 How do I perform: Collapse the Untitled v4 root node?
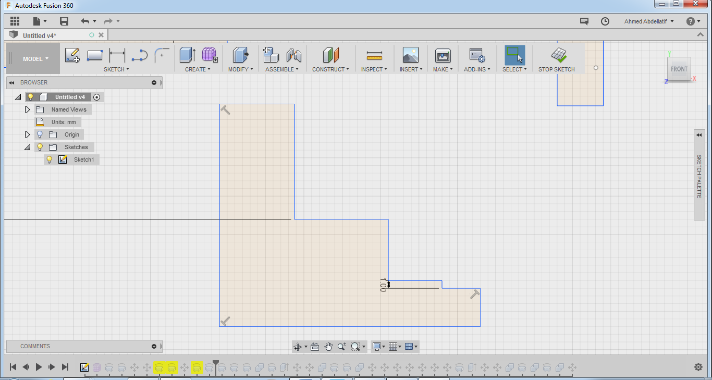[x=18, y=97]
